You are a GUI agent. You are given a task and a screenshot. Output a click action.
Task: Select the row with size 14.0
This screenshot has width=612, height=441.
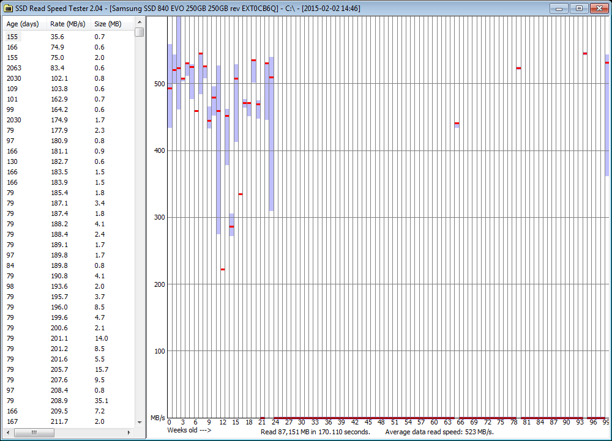[x=69, y=338]
